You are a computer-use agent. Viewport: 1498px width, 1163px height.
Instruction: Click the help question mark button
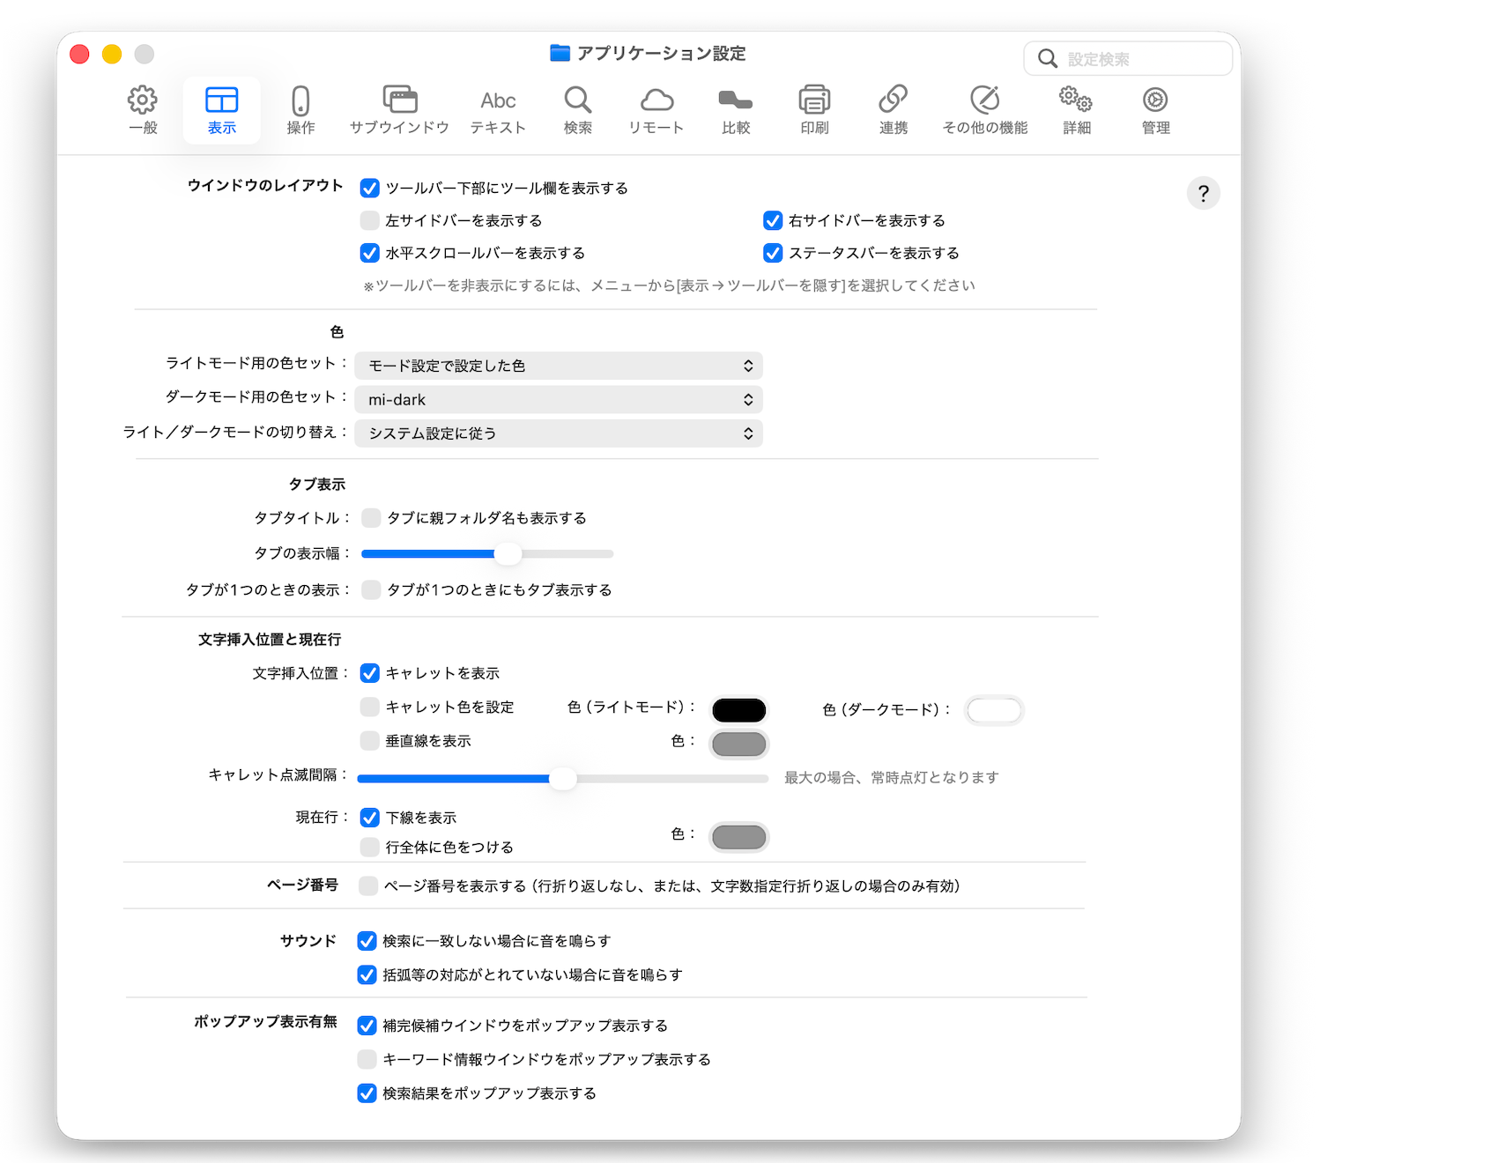click(1203, 194)
